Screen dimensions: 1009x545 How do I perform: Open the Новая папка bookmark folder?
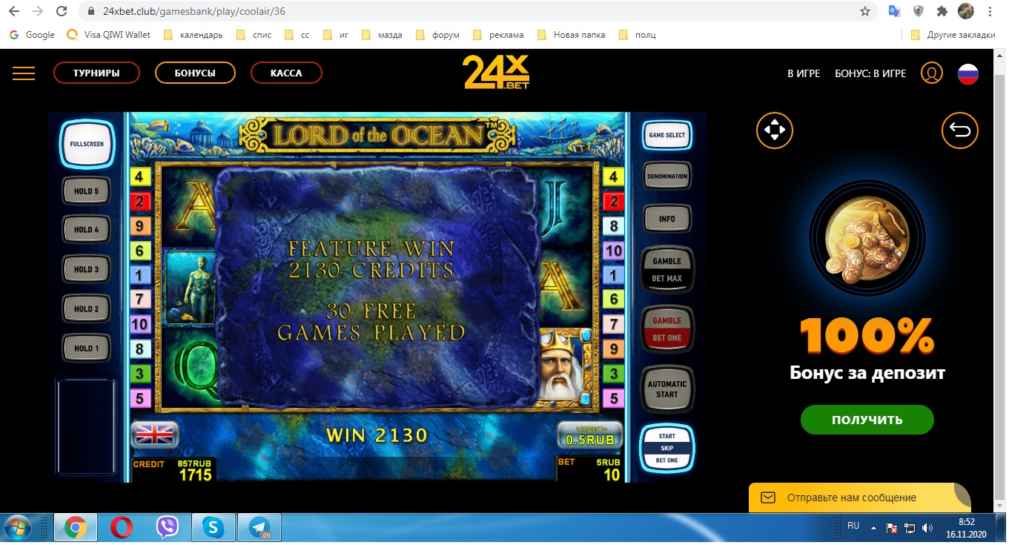click(x=571, y=35)
